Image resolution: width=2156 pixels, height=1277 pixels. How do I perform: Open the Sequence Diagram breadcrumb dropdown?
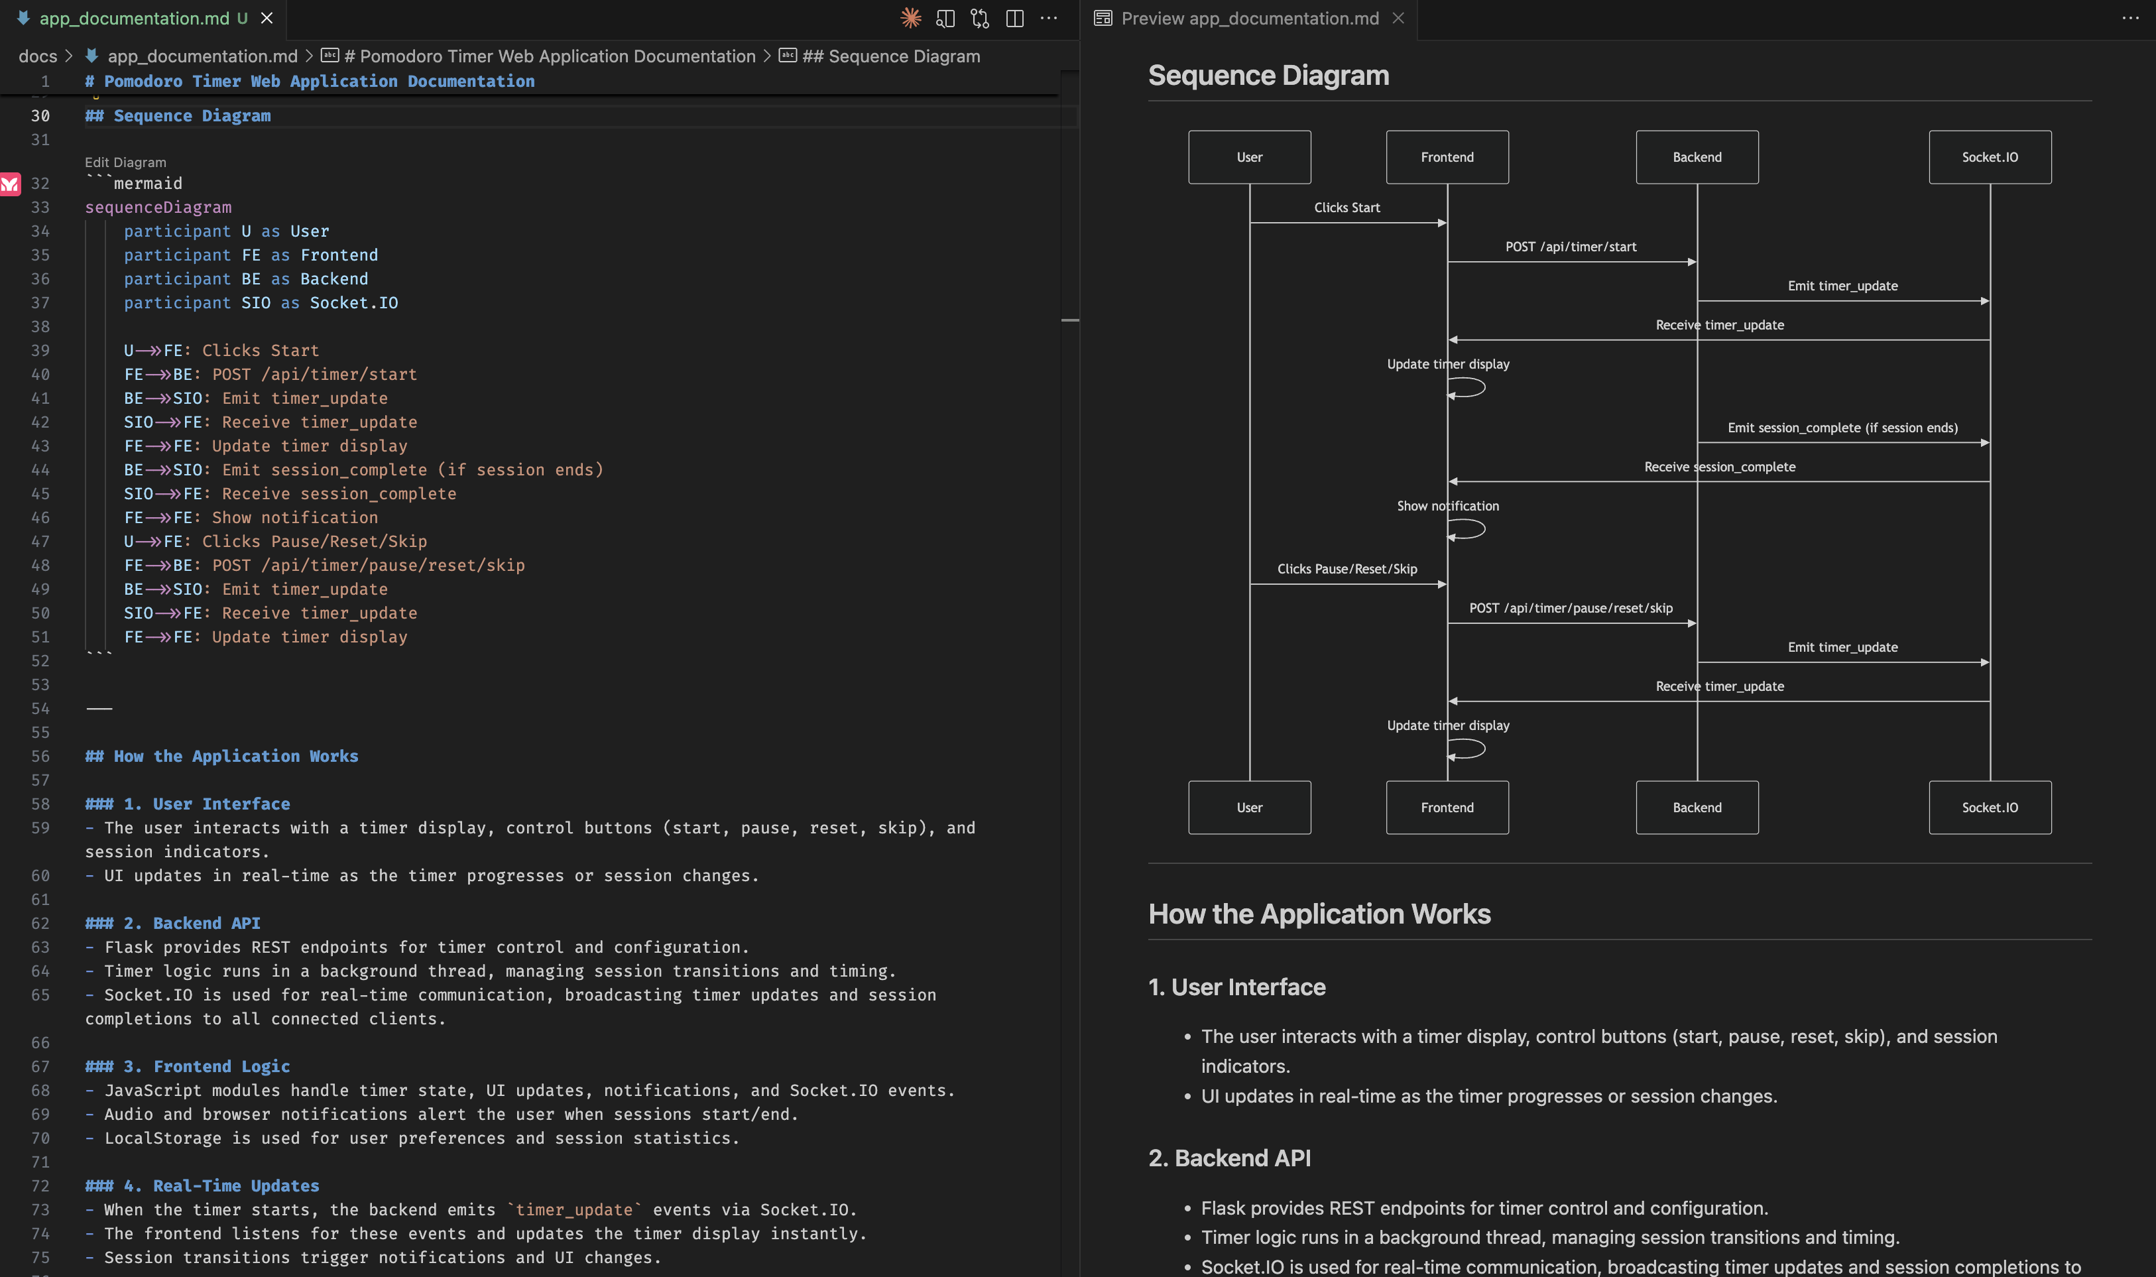point(891,55)
